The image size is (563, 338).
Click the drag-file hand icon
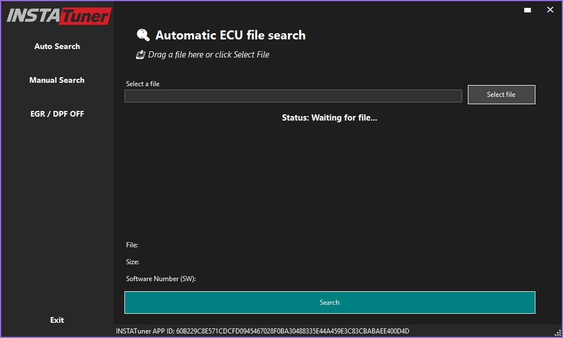pos(141,54)
